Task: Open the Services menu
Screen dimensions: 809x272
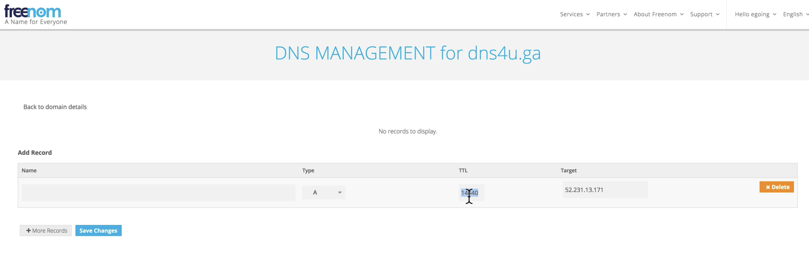Action: [575, 15]
